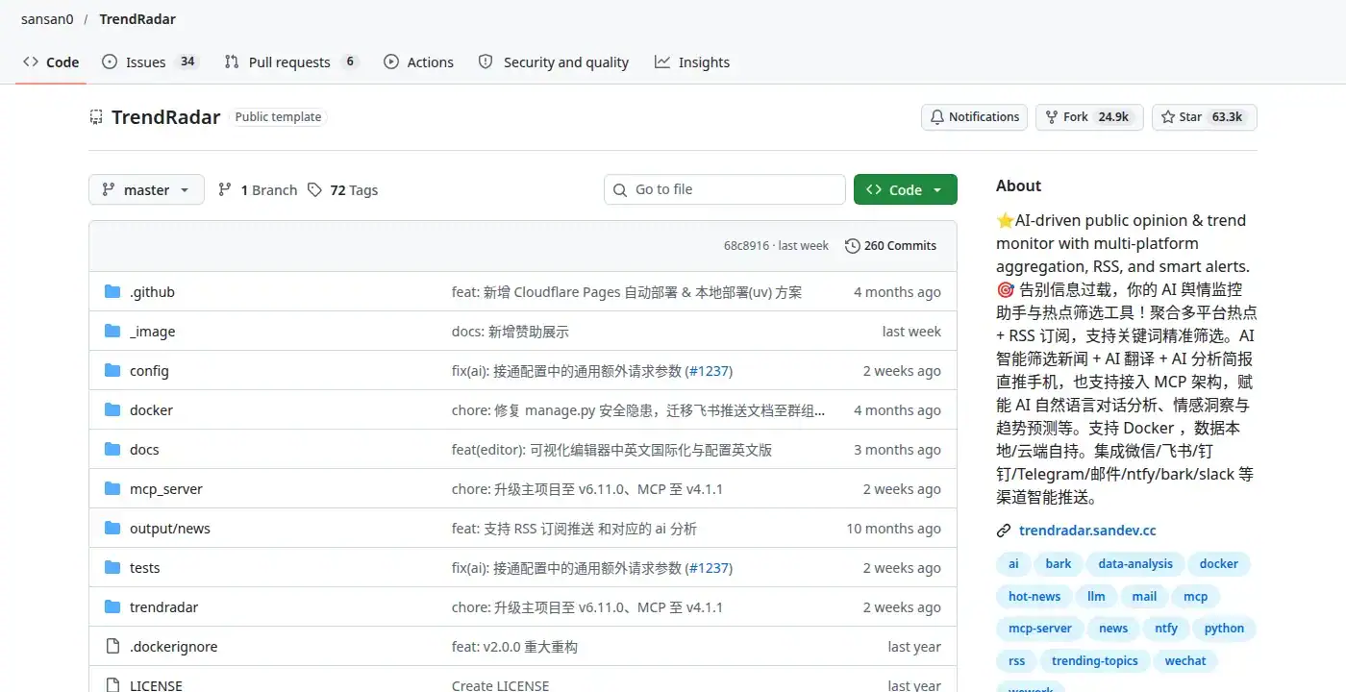Select the trending-topics topic tag
This screenshot has height=692, width=1346.
(x=1094, y=661)
